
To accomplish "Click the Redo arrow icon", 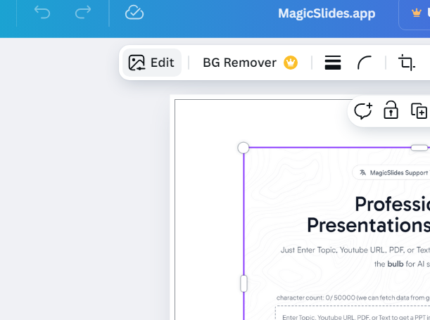I will 83,13.
